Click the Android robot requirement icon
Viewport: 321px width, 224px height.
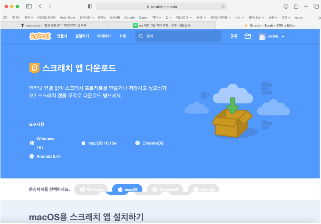32,156
